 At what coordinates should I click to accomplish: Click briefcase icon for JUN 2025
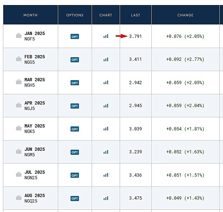click(19, 152)
